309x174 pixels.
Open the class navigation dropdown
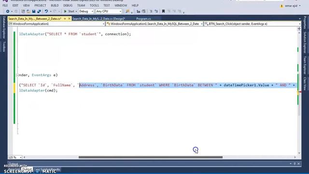[154, 24]
